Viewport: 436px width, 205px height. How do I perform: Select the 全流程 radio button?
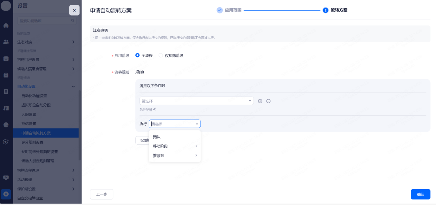click(138, 55)
